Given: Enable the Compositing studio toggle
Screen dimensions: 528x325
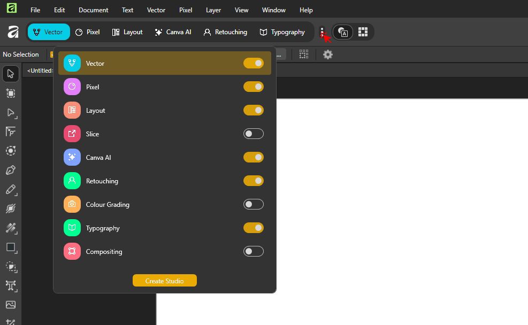Looking at the screenshot, I should [x=254, y=252].
